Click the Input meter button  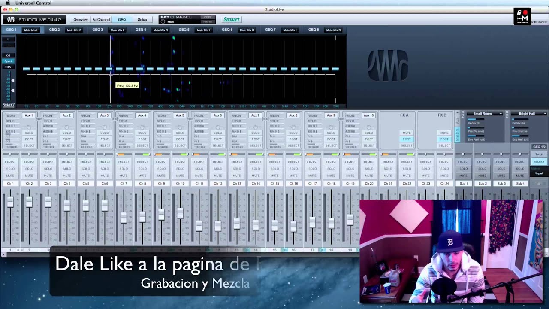[539, 173]
